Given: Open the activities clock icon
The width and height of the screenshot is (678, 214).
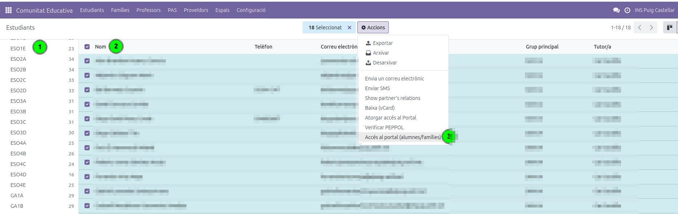Looking at the screenshot, I should (627, 10).
